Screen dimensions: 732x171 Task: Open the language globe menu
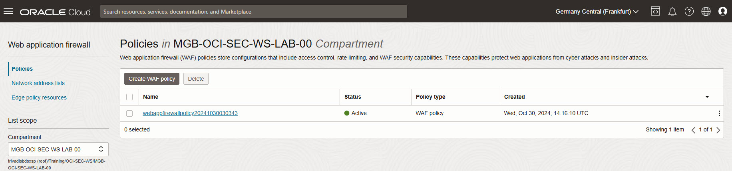click(x=706, y=11)
